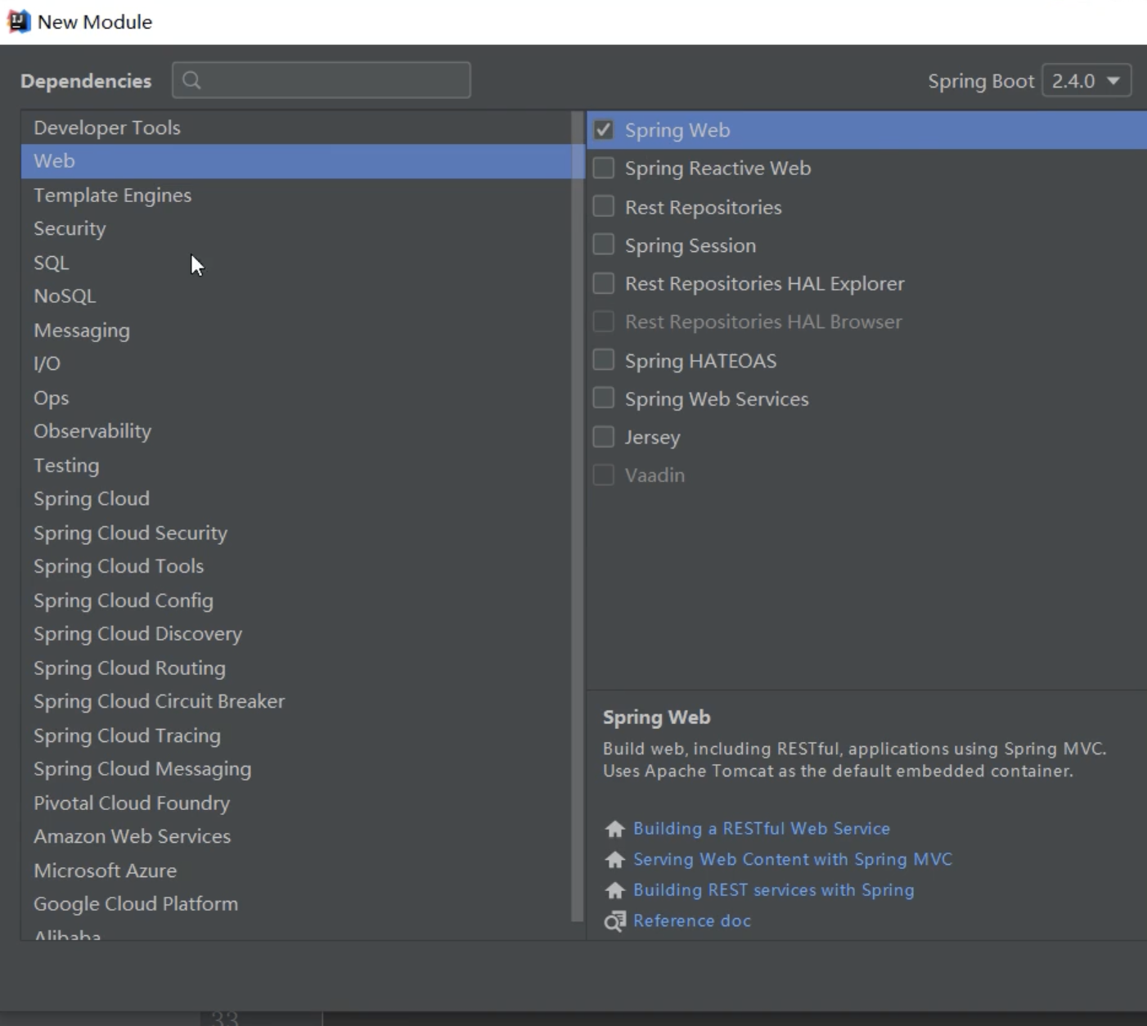
Task: Enable the Spring Reactive Web checkbox
Action: click(x=604, y=168)
